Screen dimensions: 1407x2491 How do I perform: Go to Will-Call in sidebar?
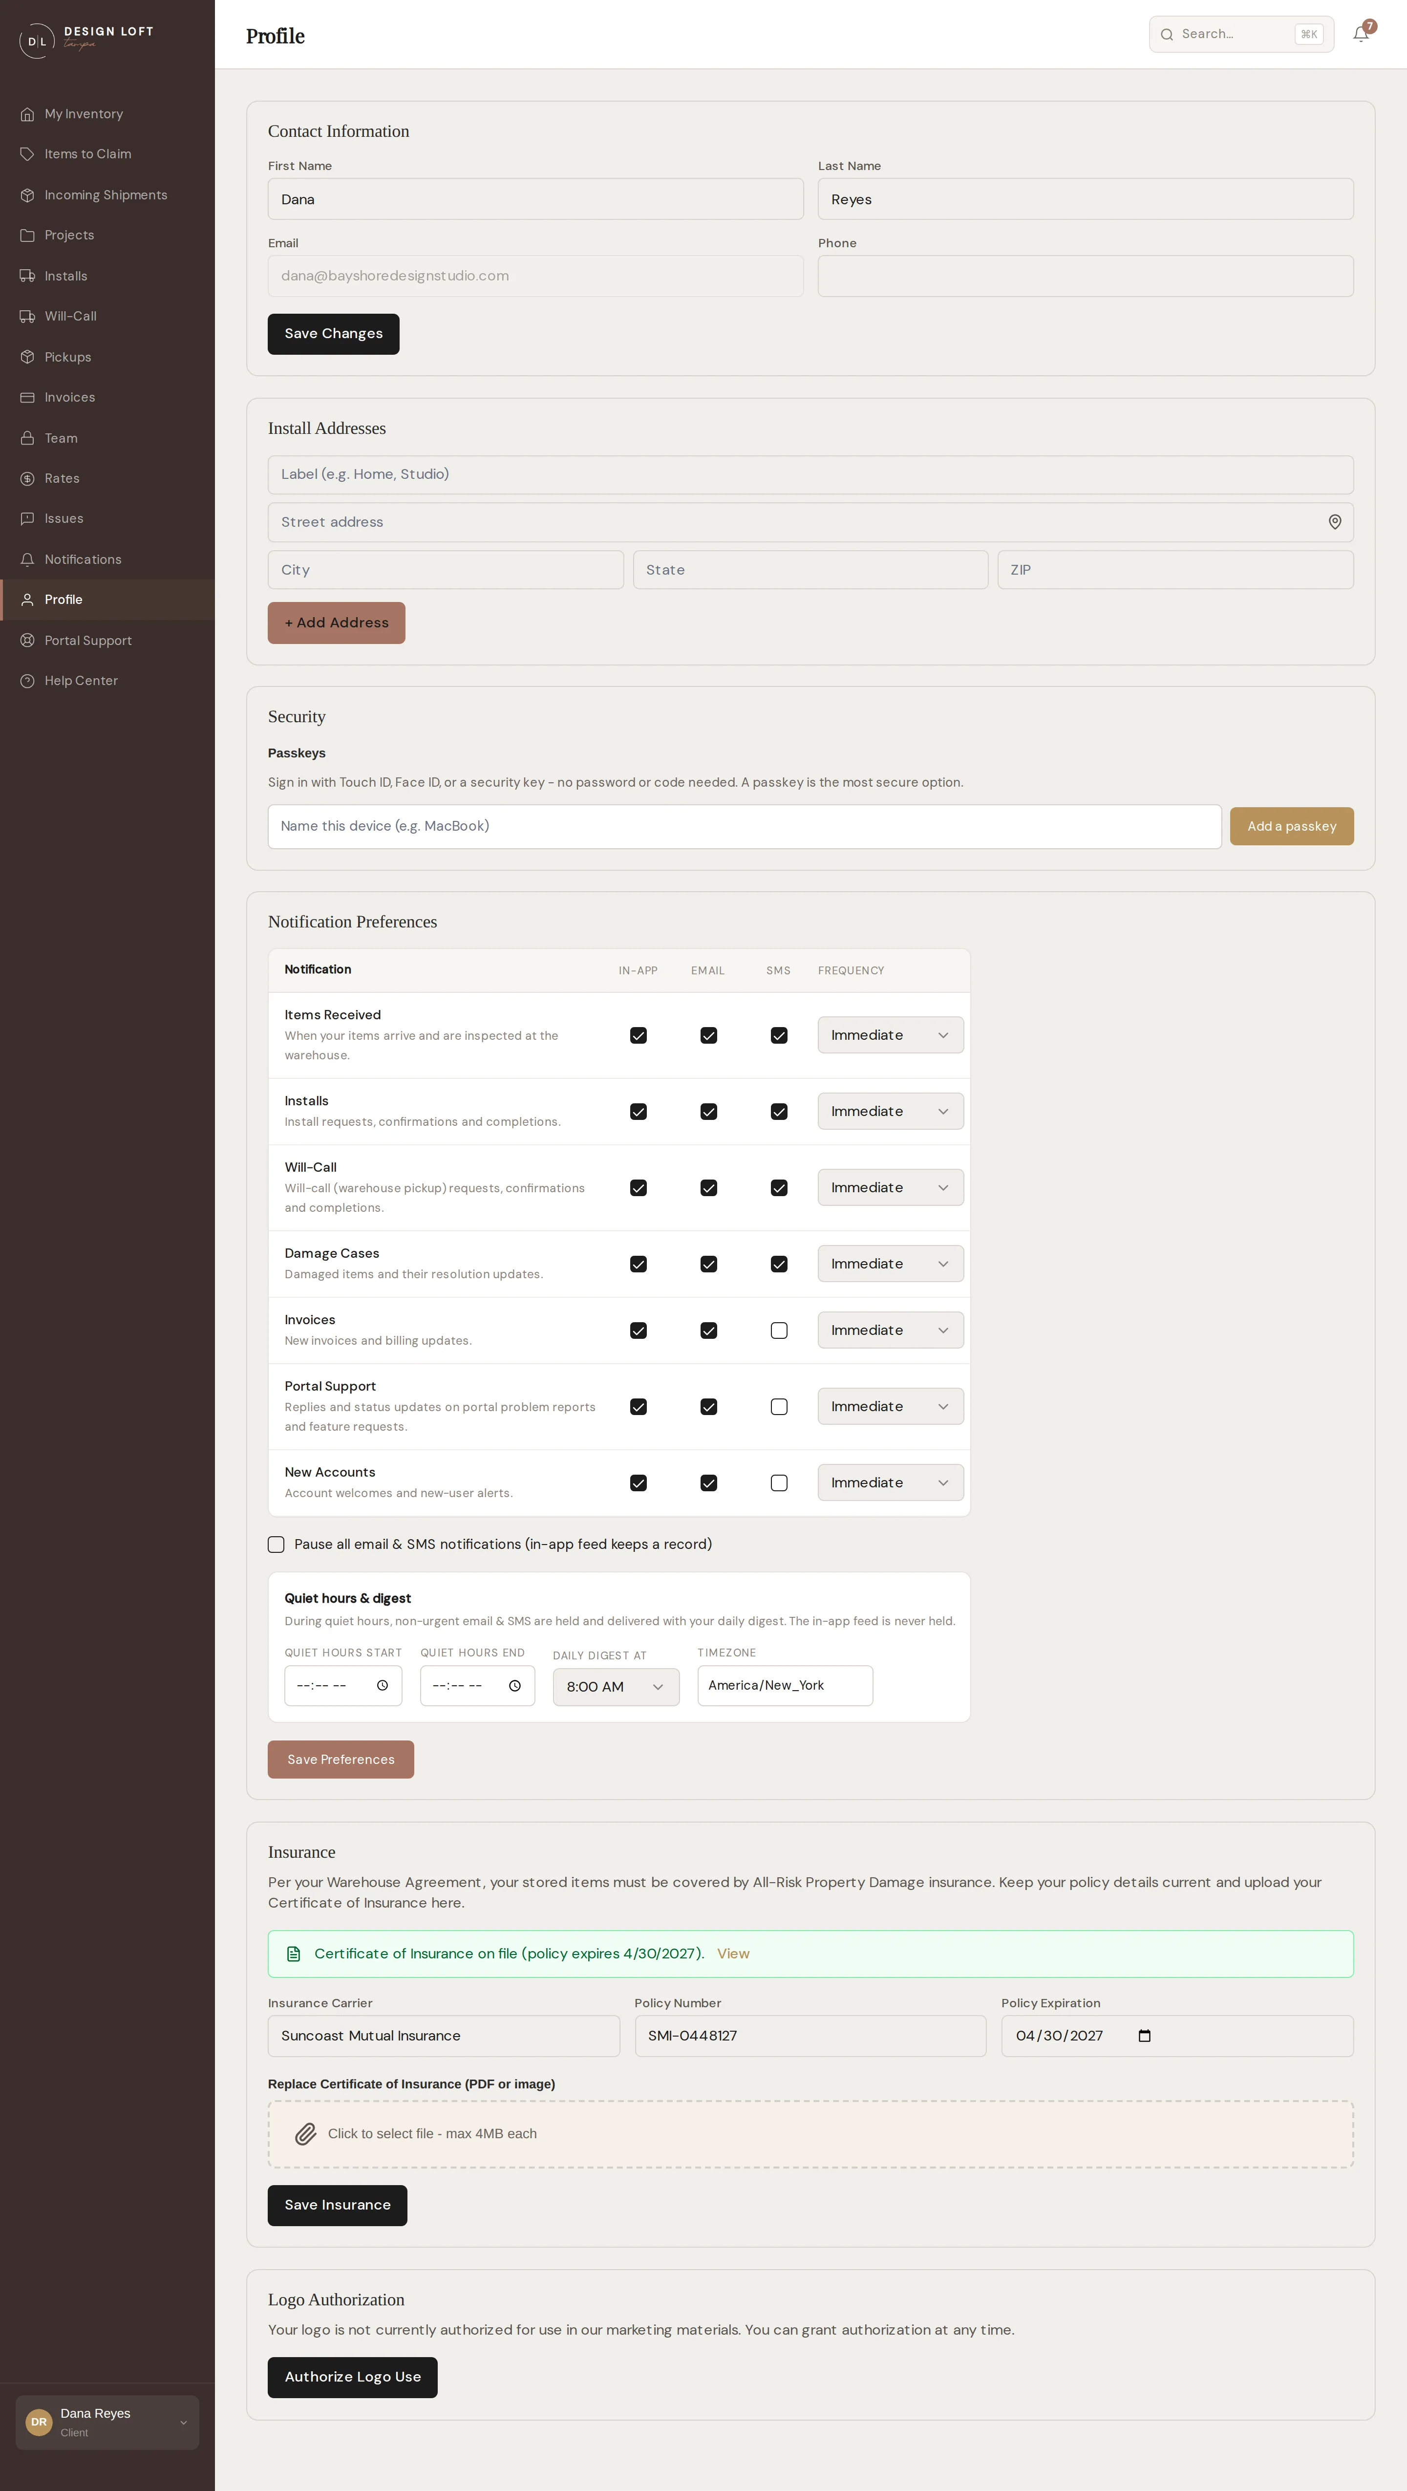[x=107, y=317]
